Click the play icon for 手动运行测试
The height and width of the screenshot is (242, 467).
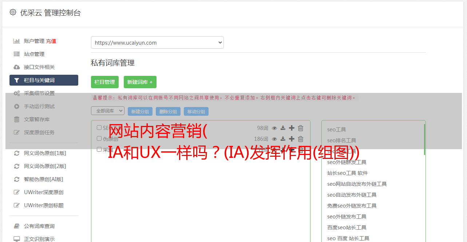coord(17,106)
